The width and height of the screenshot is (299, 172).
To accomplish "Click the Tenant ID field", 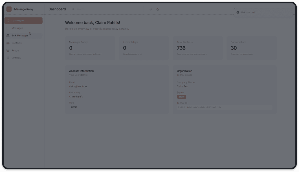I will pyautogui.click(x=224, y=107).
